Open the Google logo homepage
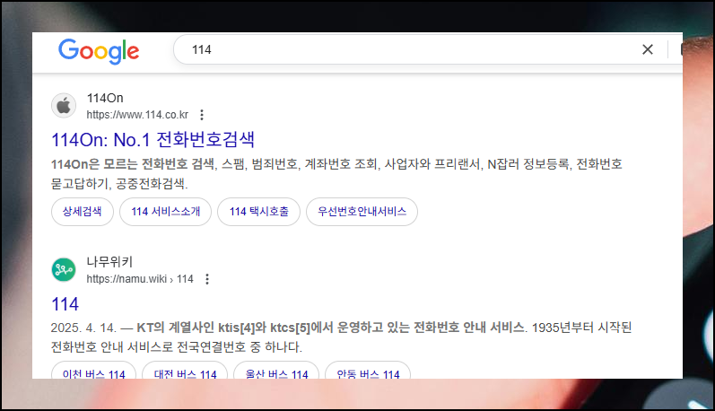This screenshot has height=411, width=715. (99, 50)
